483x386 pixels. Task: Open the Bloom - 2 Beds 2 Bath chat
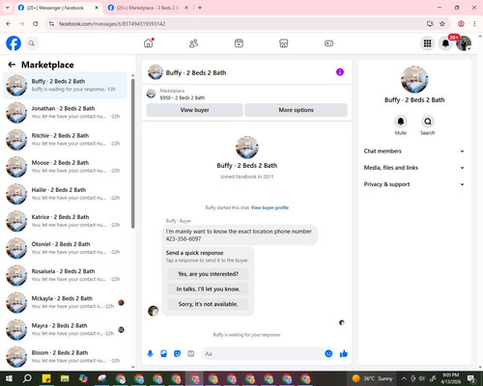66,357
